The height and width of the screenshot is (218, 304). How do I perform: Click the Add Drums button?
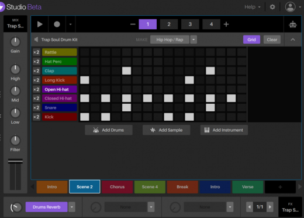click(x=109, y=130)
